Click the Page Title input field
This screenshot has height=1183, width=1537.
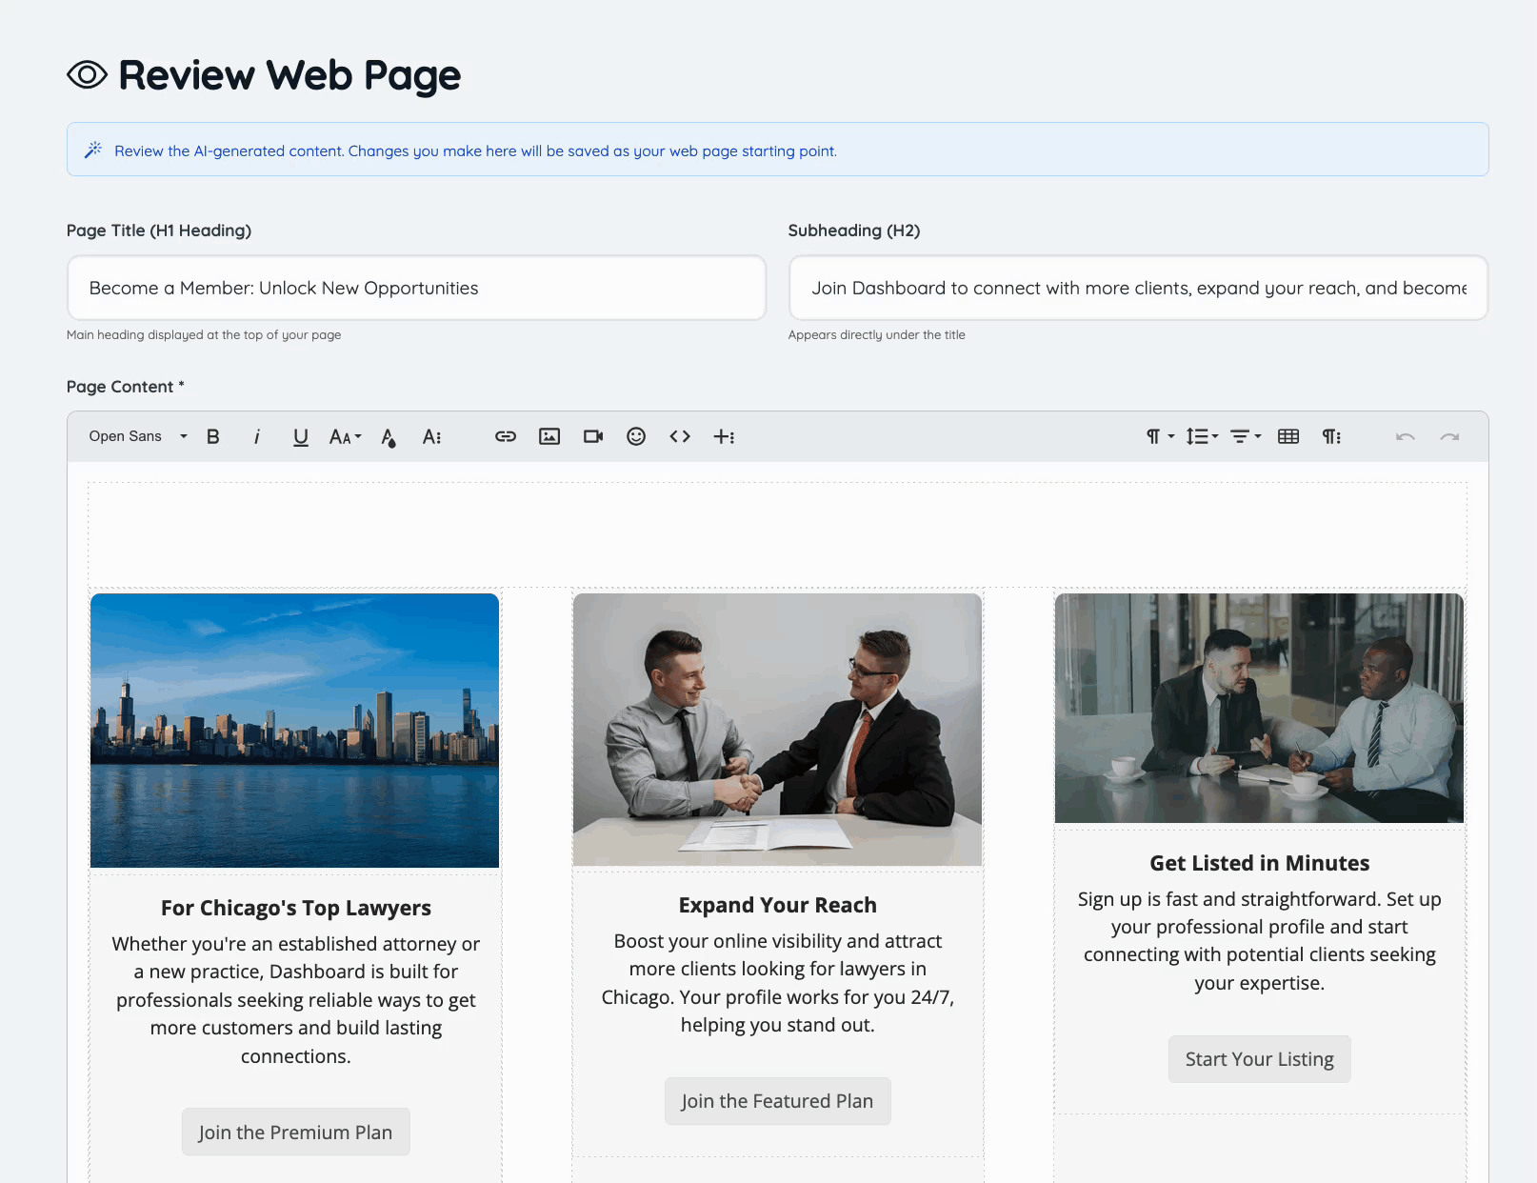point(417,288)
